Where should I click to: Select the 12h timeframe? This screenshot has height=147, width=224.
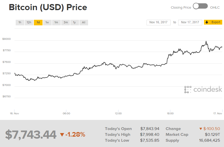[29, 22]
